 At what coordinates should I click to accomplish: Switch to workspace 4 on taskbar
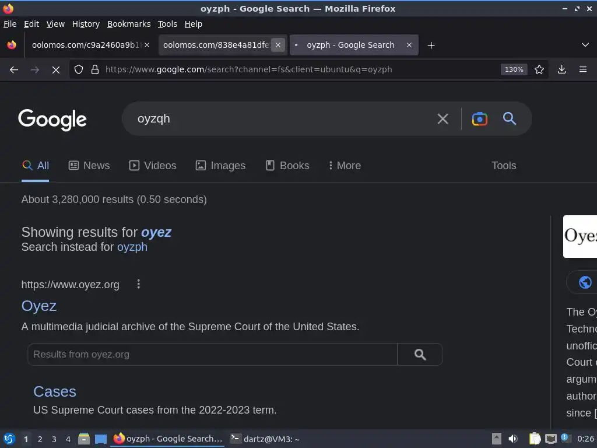(x=68, y=439)
